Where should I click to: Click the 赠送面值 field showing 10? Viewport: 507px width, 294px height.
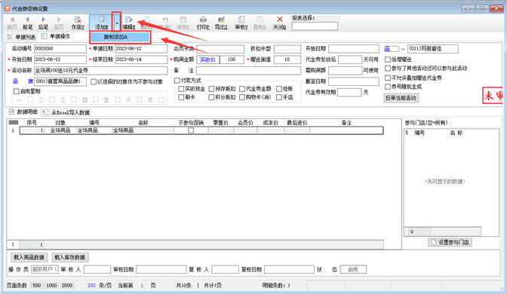(x=287, y=60)
